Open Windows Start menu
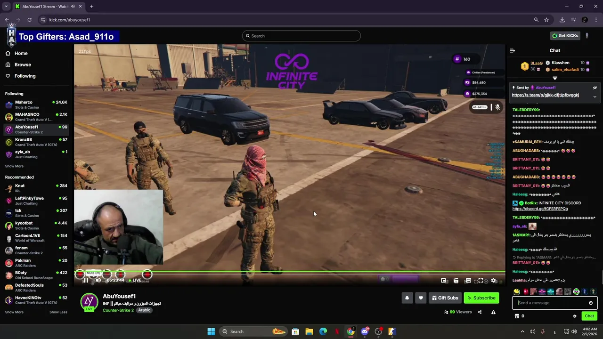 (211, 331)
